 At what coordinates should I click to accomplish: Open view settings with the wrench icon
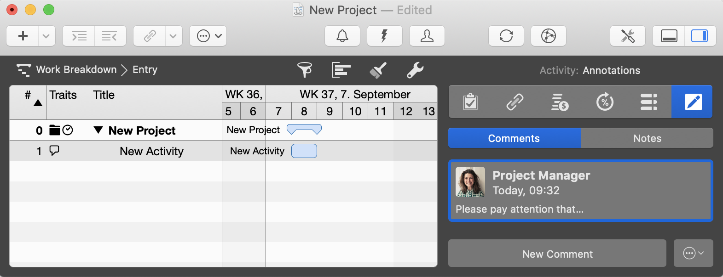point(415,70)
